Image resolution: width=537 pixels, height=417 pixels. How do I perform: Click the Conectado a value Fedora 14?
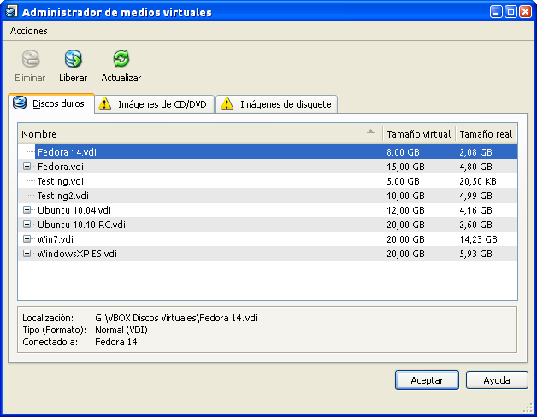click(x=115, y=342)
